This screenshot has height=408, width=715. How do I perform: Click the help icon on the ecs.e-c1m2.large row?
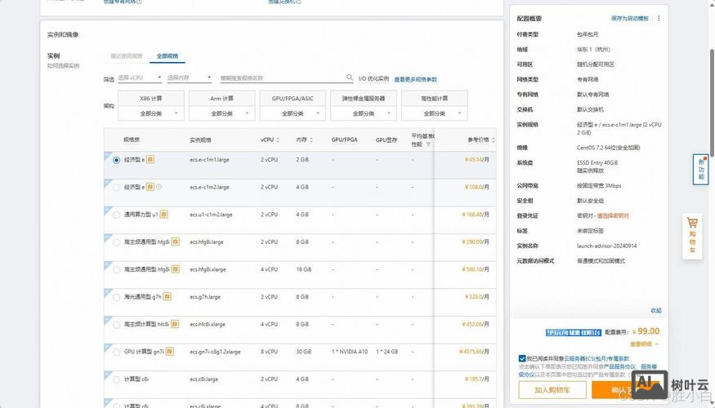[x=159, y=187]
